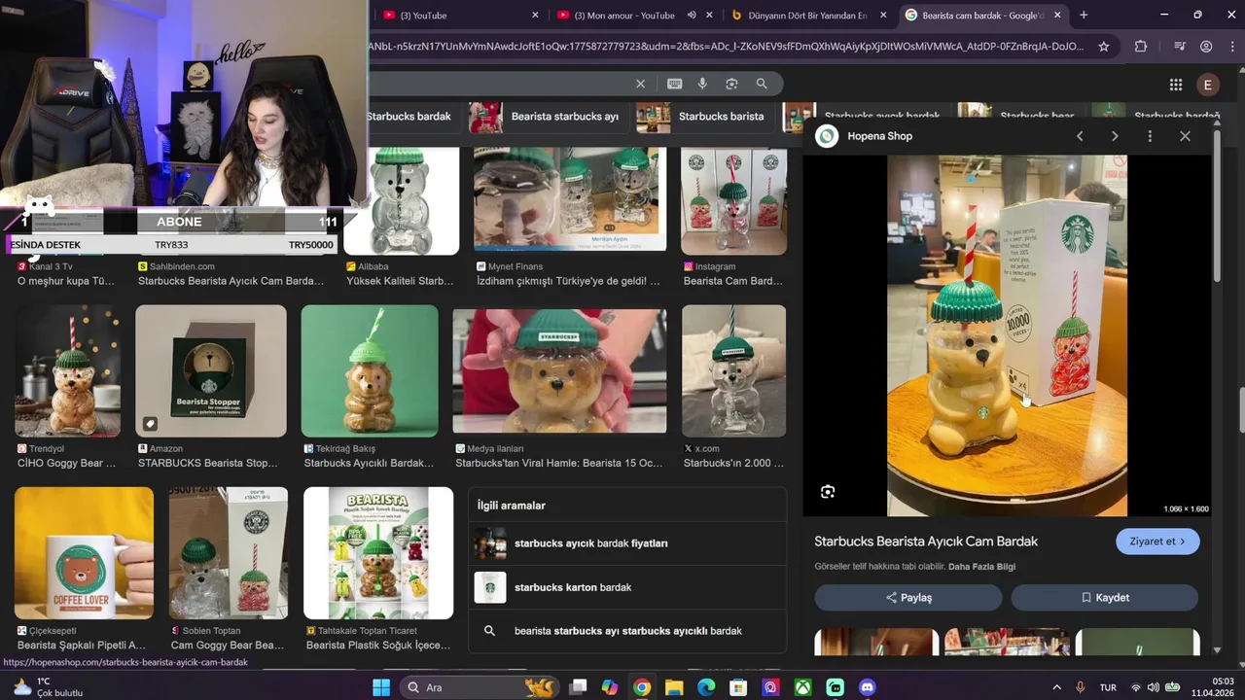Click related search starbucks karton bardak
This screenshot has width=1245, height=700.
[628, 587]
